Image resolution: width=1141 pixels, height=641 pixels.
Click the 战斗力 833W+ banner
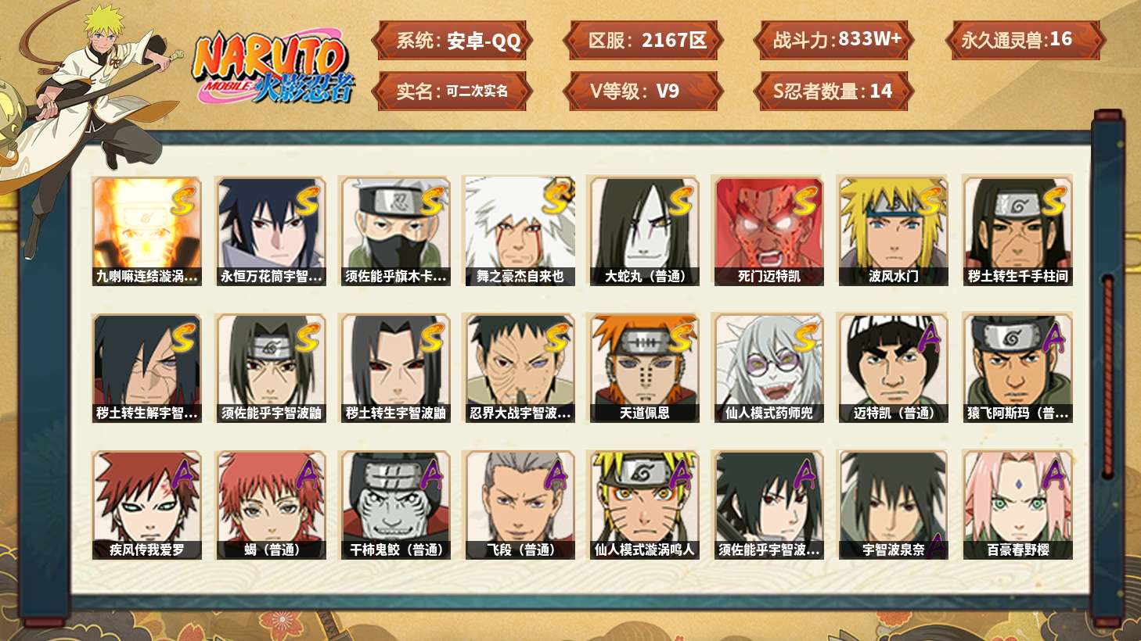click(x=834, y=40)
